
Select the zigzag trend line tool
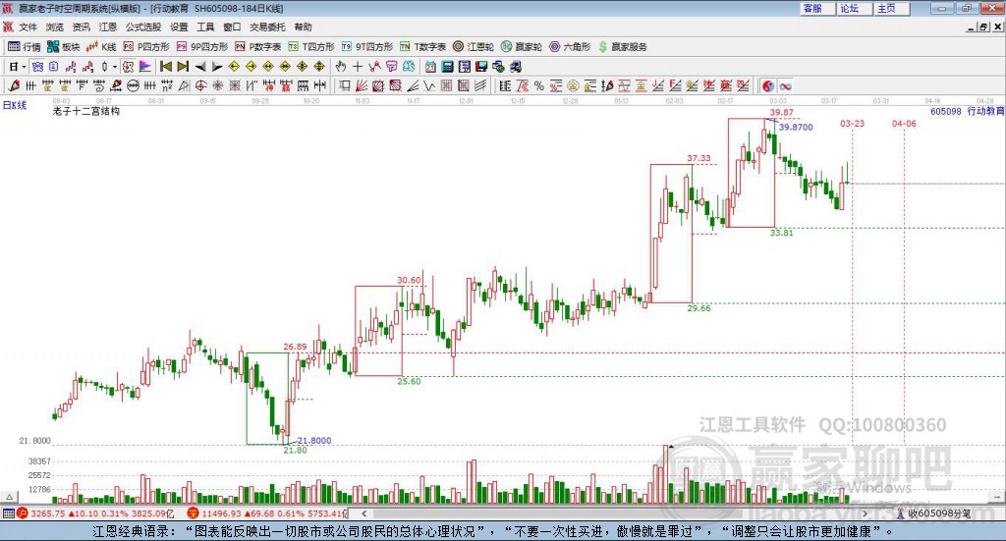(x=374, y=67)
